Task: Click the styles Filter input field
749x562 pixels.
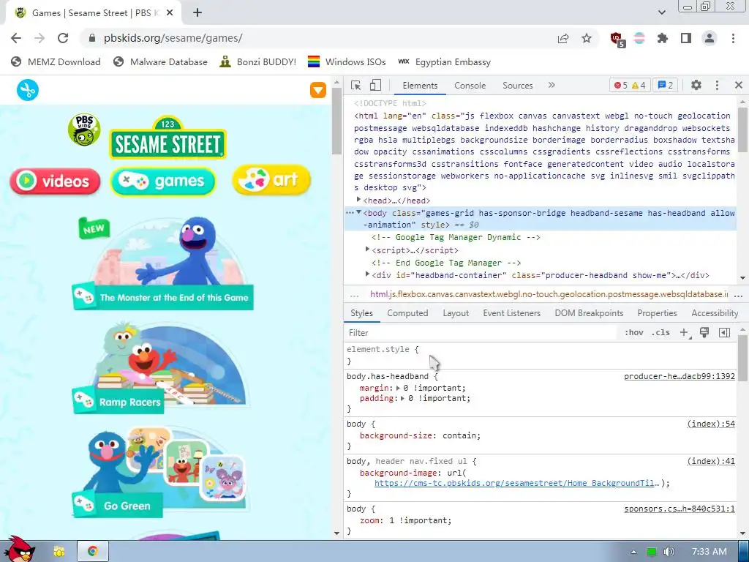Action: click(x=481, y=333)
